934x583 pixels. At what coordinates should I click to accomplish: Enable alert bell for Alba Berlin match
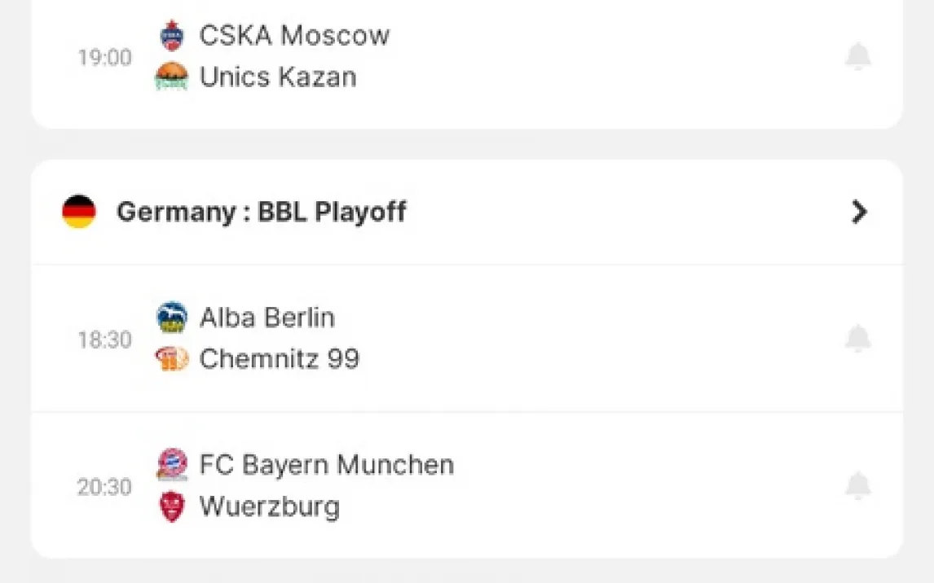(x=857, y=339)
